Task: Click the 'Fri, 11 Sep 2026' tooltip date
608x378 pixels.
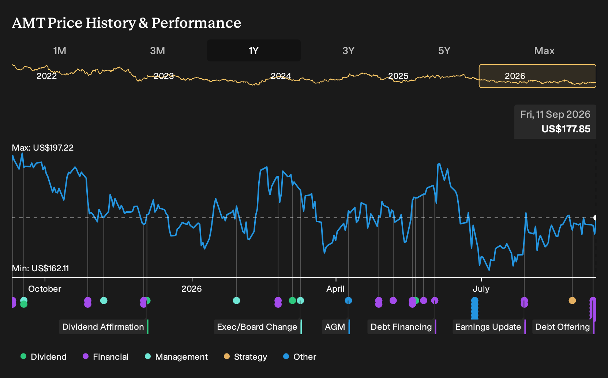Action: point(555,114)
